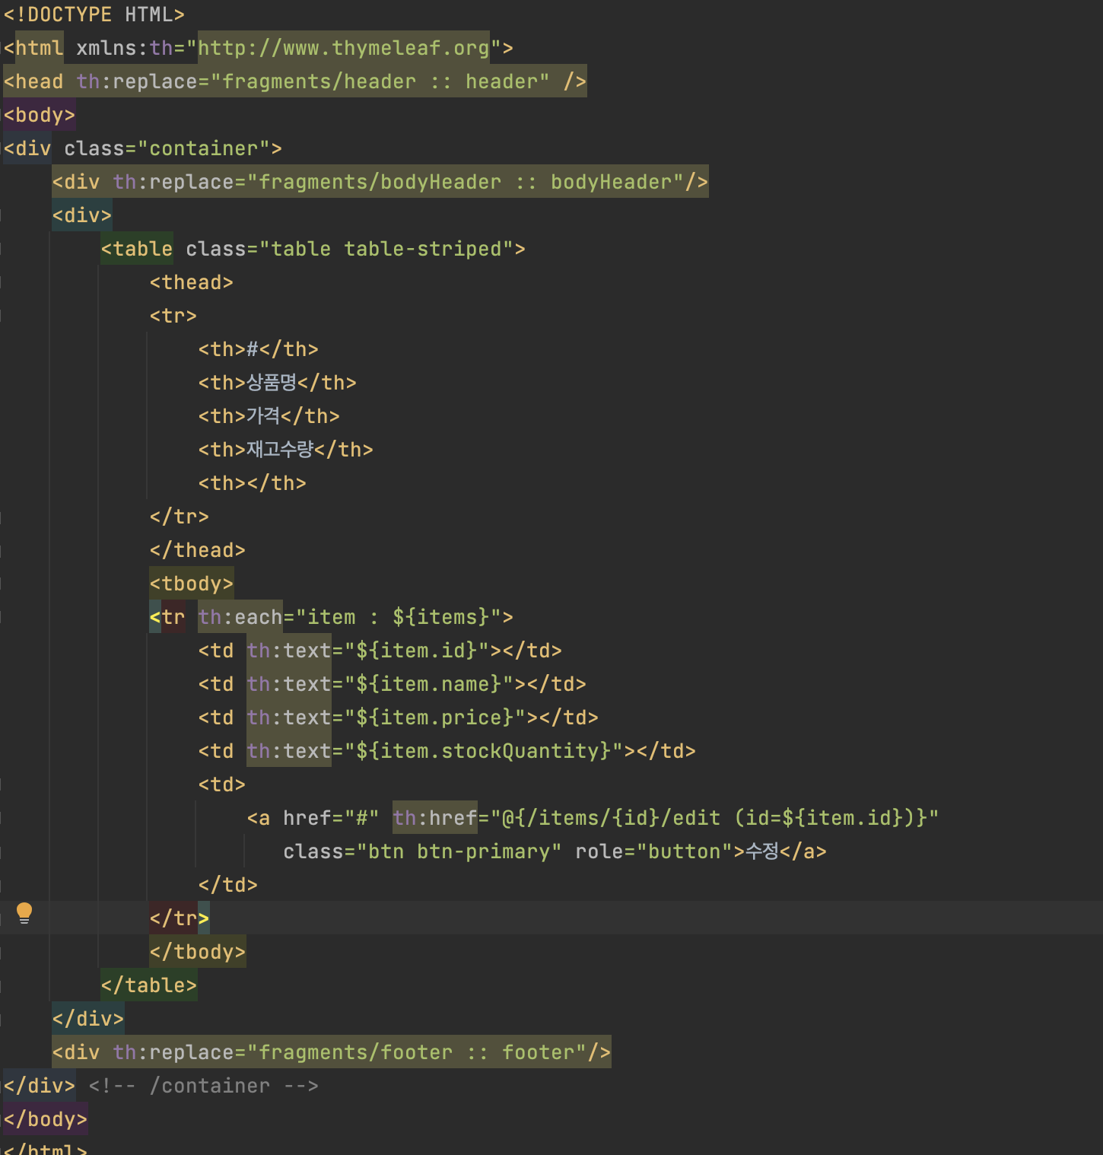This screenshot has height=1155, width=1103.
Task: Click the ${item.name} expression
Action: (429, 684)
